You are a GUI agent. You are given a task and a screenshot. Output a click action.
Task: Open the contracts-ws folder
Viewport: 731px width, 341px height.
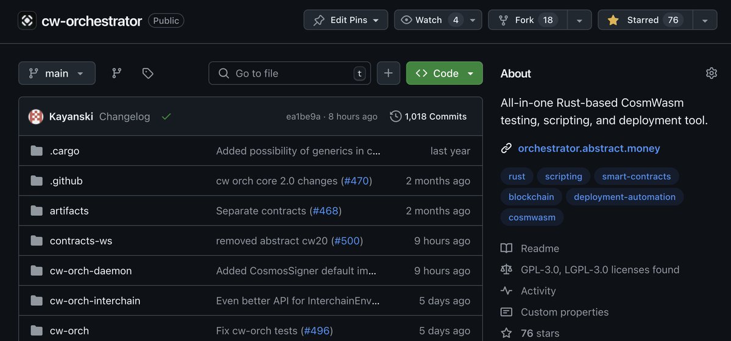81,241
